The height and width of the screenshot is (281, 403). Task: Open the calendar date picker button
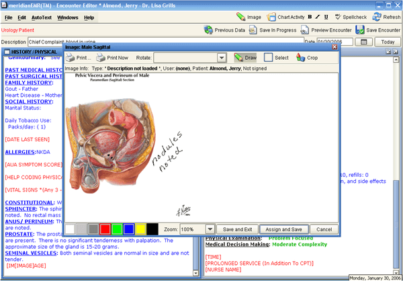(364, 42)
